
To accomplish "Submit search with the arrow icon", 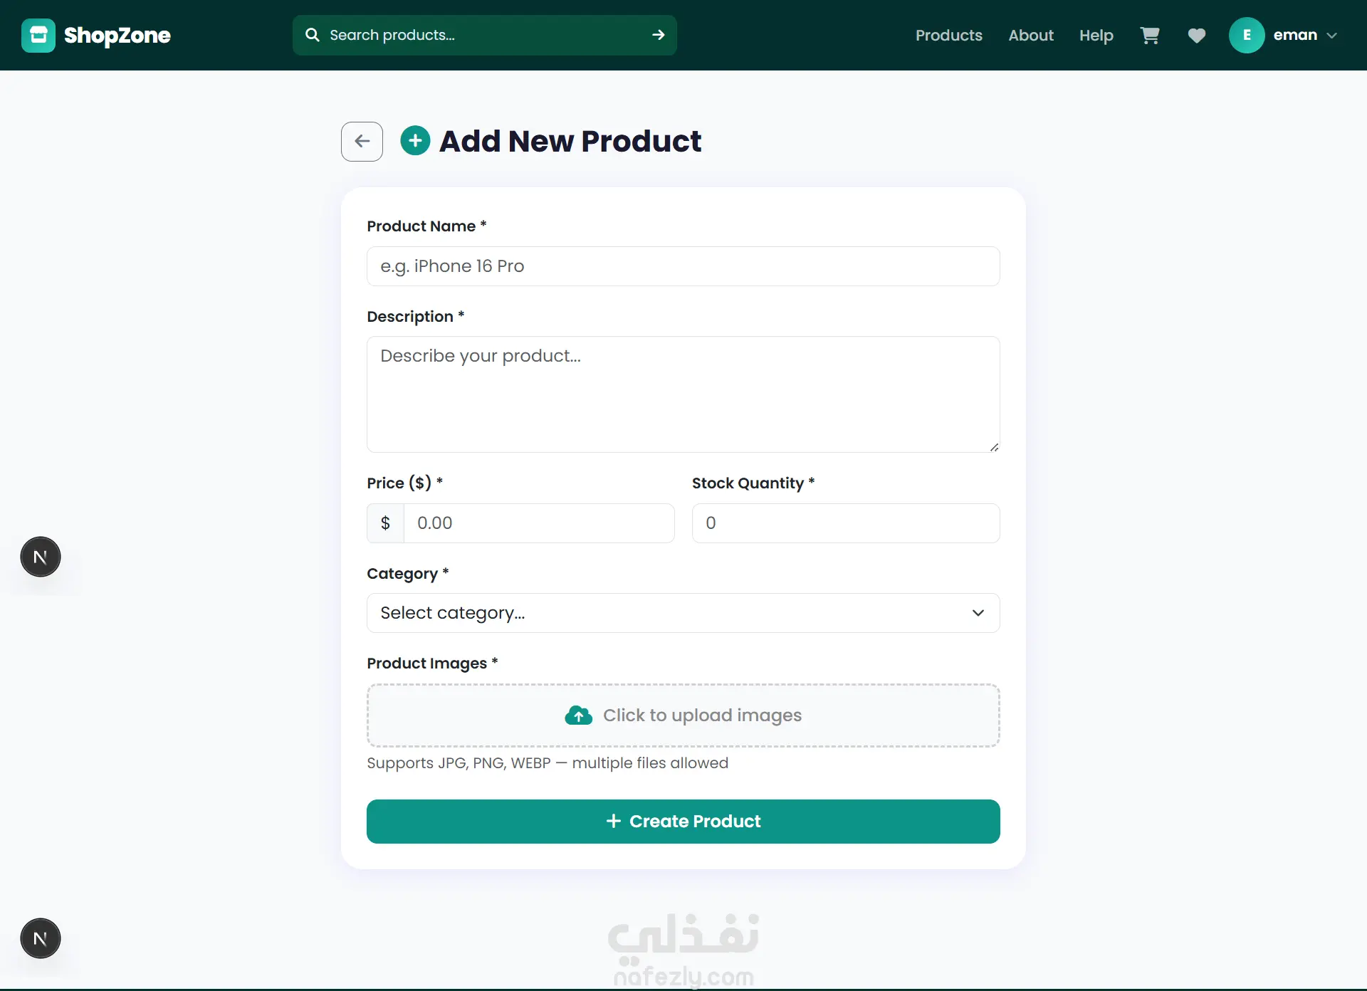I will 659,35.
